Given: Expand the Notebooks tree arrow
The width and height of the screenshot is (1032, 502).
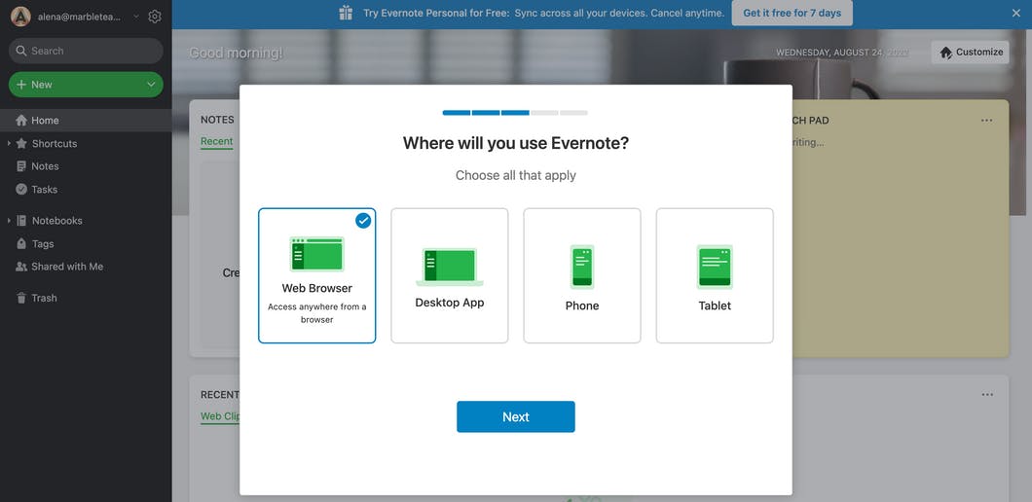Looking at the screenshot, I should [x=9, y=221].
